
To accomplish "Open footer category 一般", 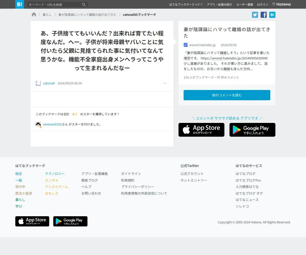I will 19,180.
